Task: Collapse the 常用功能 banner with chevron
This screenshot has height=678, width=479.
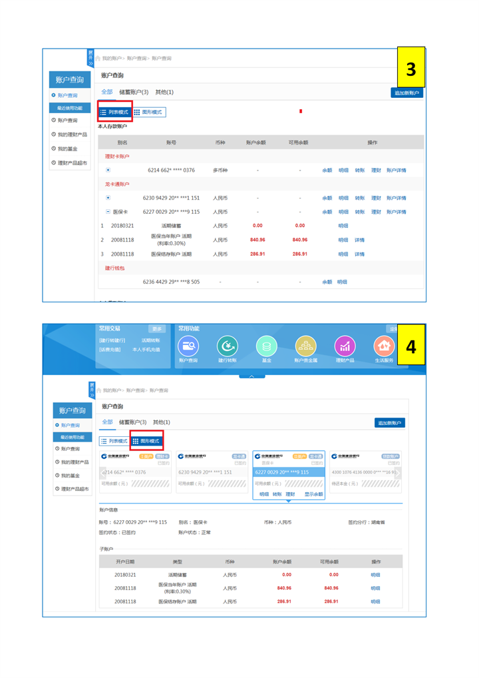Action: click(x=252, y=376)
